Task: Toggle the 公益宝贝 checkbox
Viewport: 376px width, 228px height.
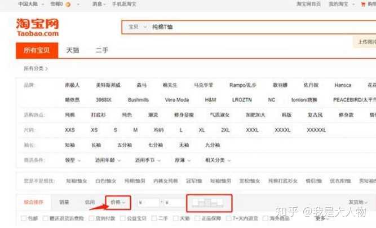Action: tap(123, 218)
